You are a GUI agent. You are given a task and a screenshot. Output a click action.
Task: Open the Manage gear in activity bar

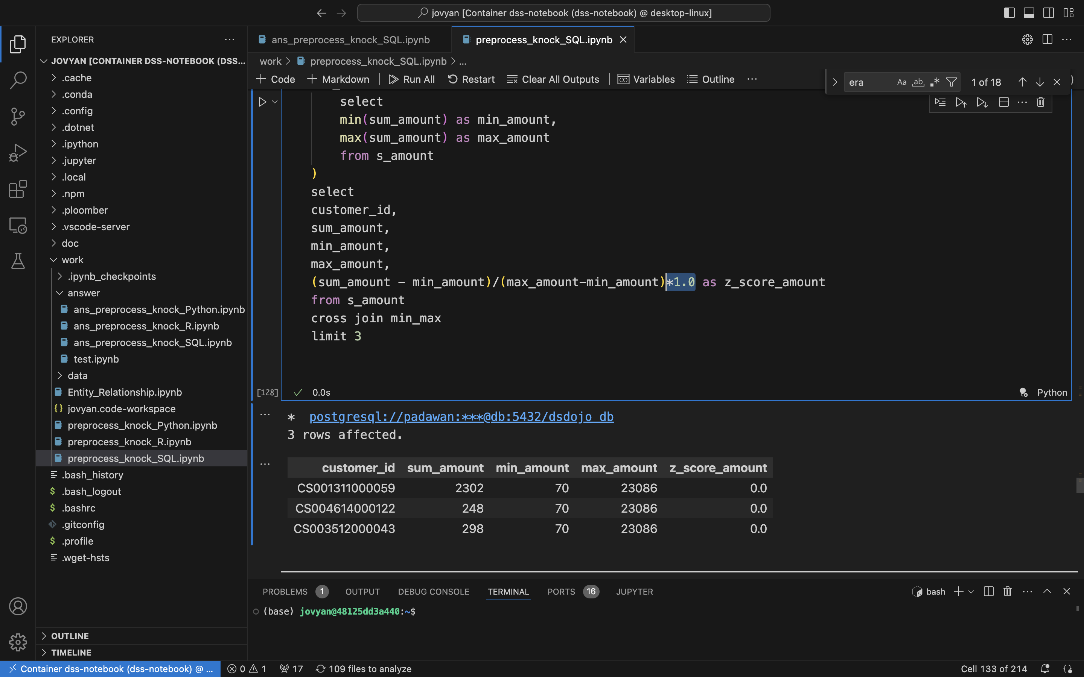[x=18, y=642]
